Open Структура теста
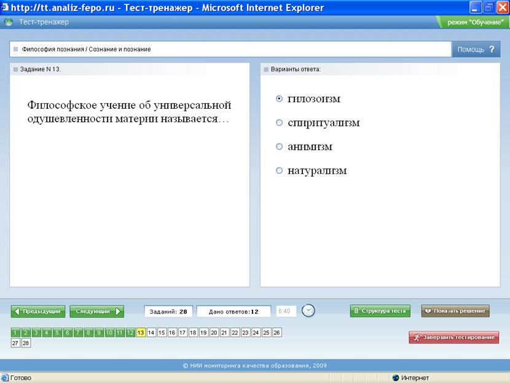Image resolution: width=510 pixels, height=383 pixels. pos(380,311)
